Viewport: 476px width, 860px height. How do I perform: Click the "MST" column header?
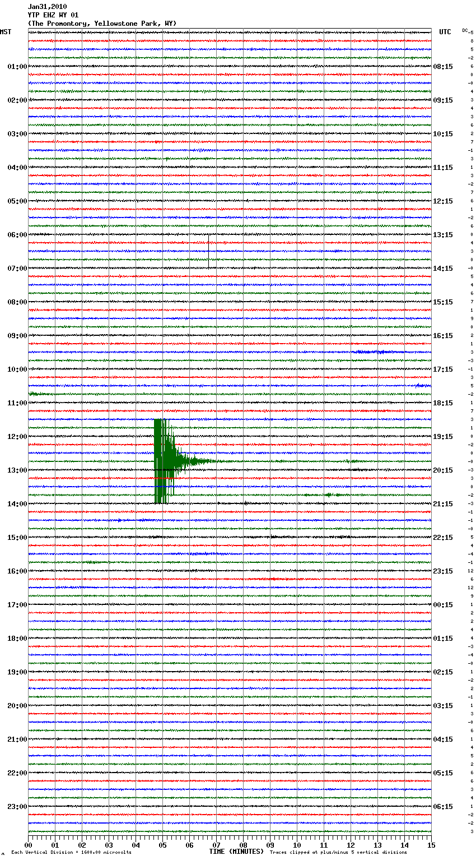click(6, 32)
